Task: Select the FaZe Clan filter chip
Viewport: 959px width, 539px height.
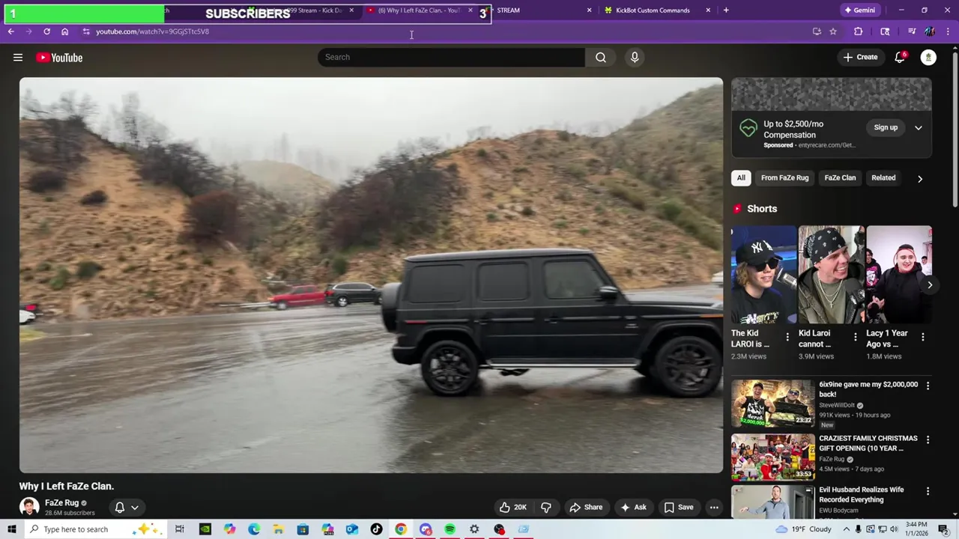Action: [x=840, y=178]
